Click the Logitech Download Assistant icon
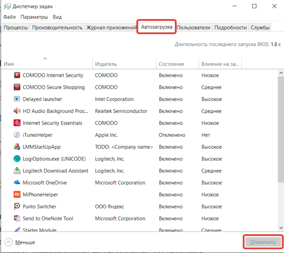The height and width of the screenshot is (253, 284). [x=17, y=171]
